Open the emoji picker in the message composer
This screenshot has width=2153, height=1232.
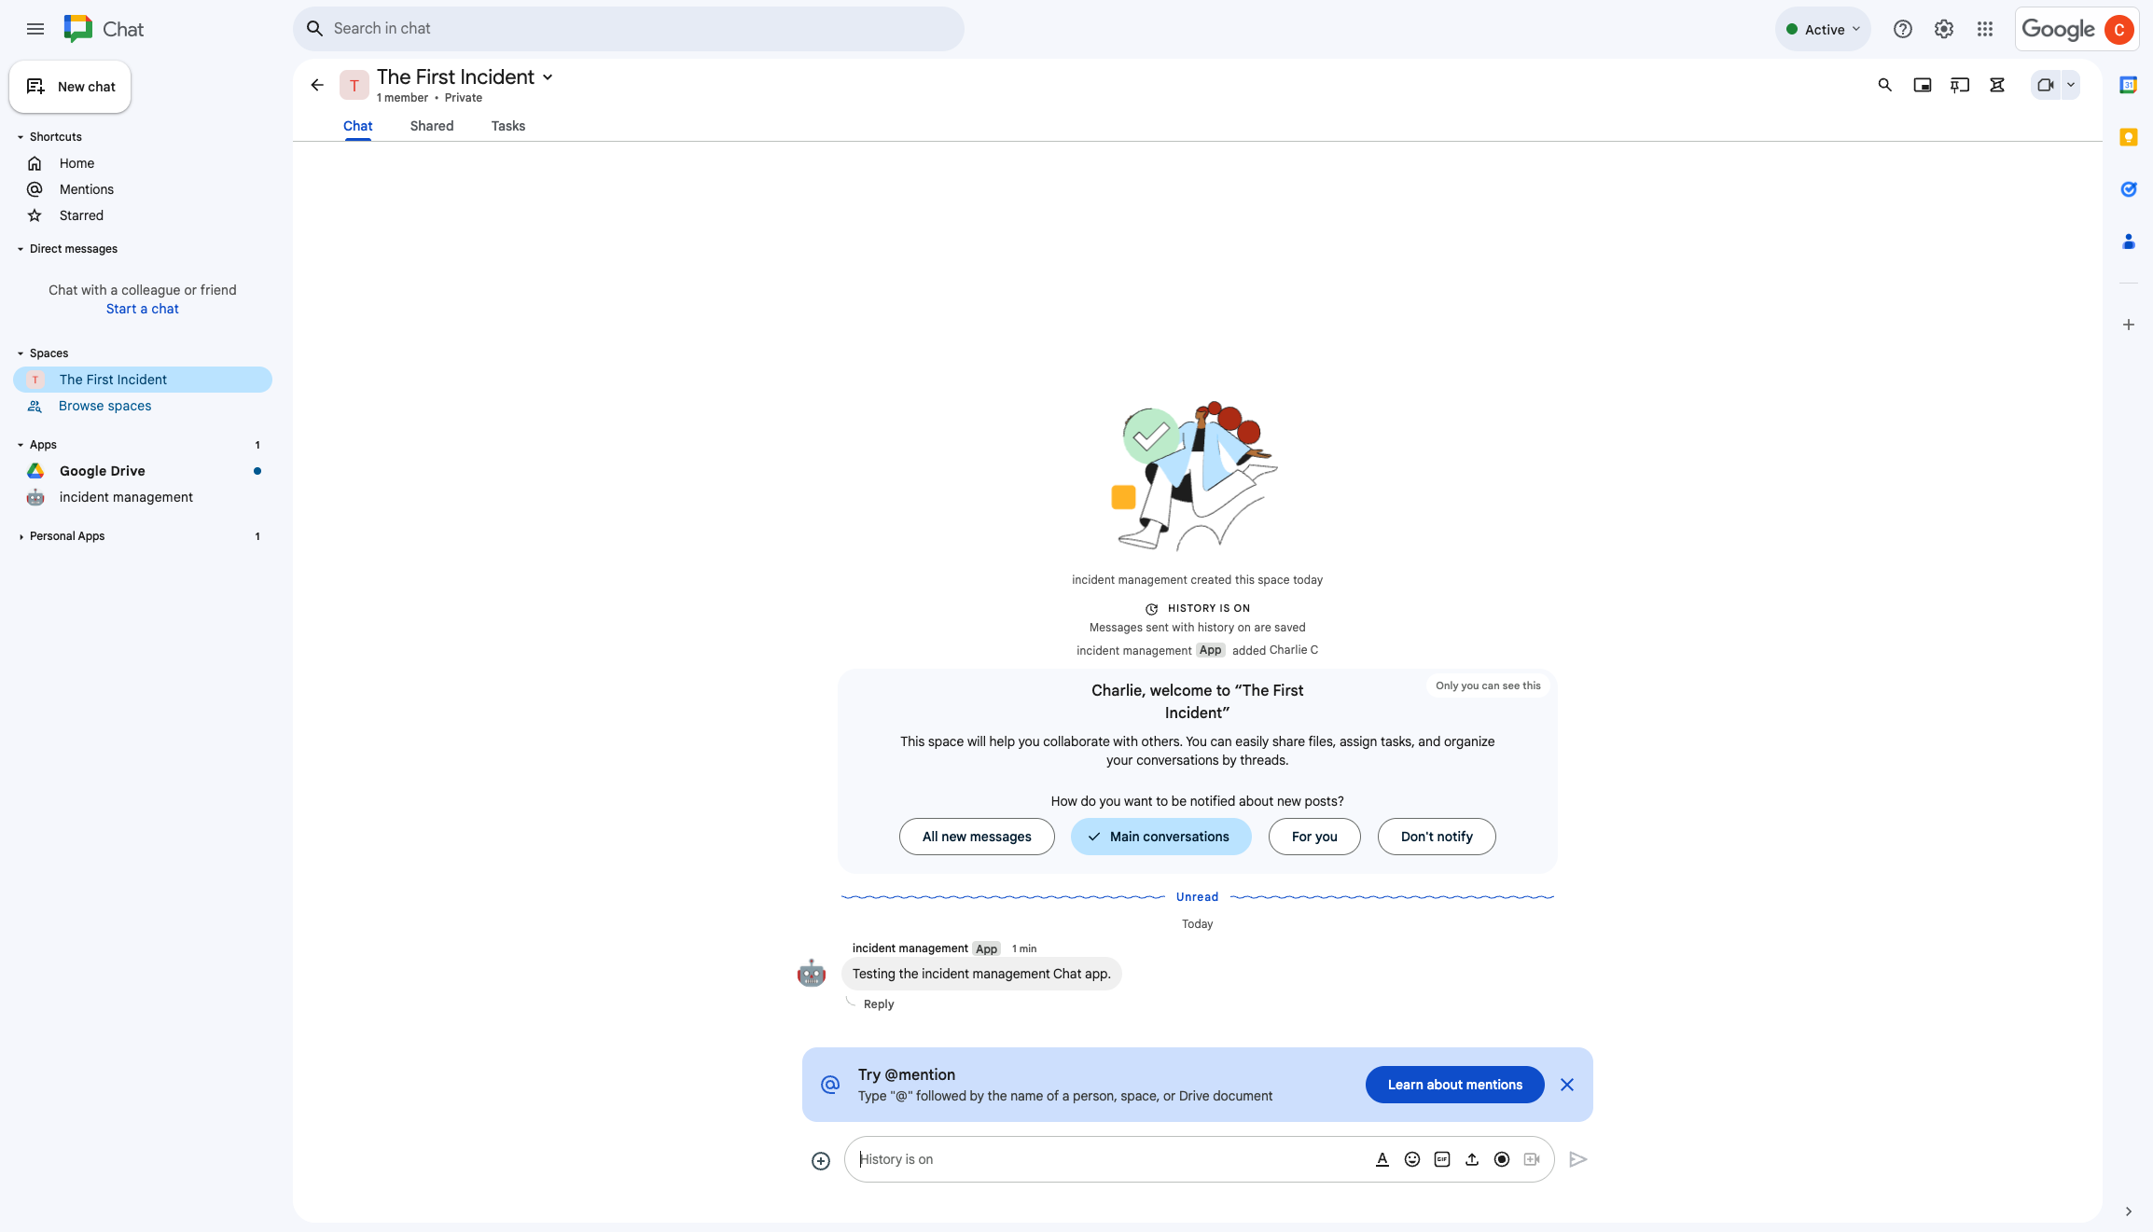(x=1411, y=1159)
